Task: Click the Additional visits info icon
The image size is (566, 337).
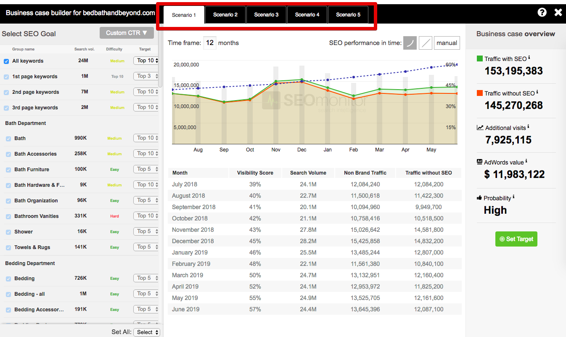Action: 528,127
